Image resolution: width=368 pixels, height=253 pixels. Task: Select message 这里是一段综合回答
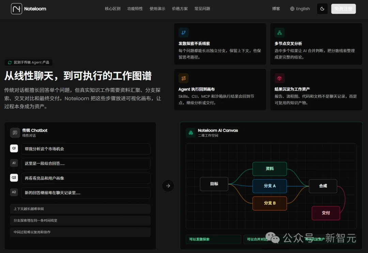(x=86, y=163)
